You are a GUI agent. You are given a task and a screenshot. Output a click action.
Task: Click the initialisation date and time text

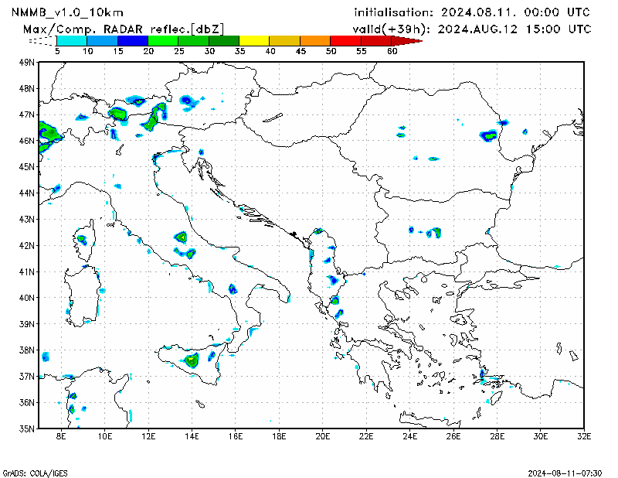(471, 12)
